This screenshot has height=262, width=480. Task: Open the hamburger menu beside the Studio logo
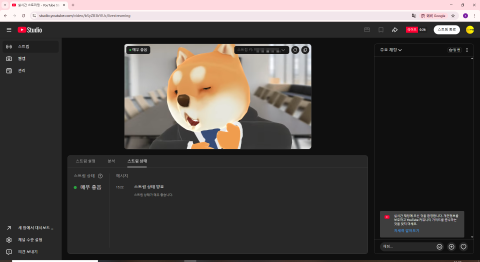click(x=9, y=30)
